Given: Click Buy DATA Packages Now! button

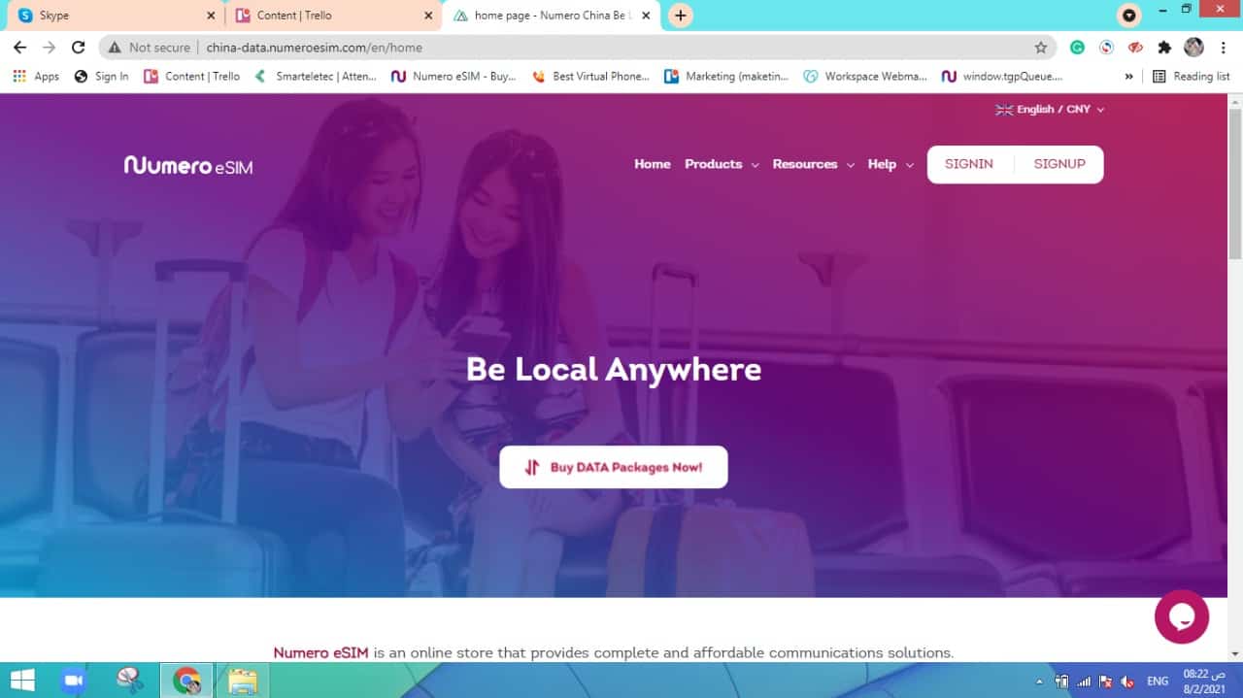Looking at the screenshot, I should tap(613, 467).
